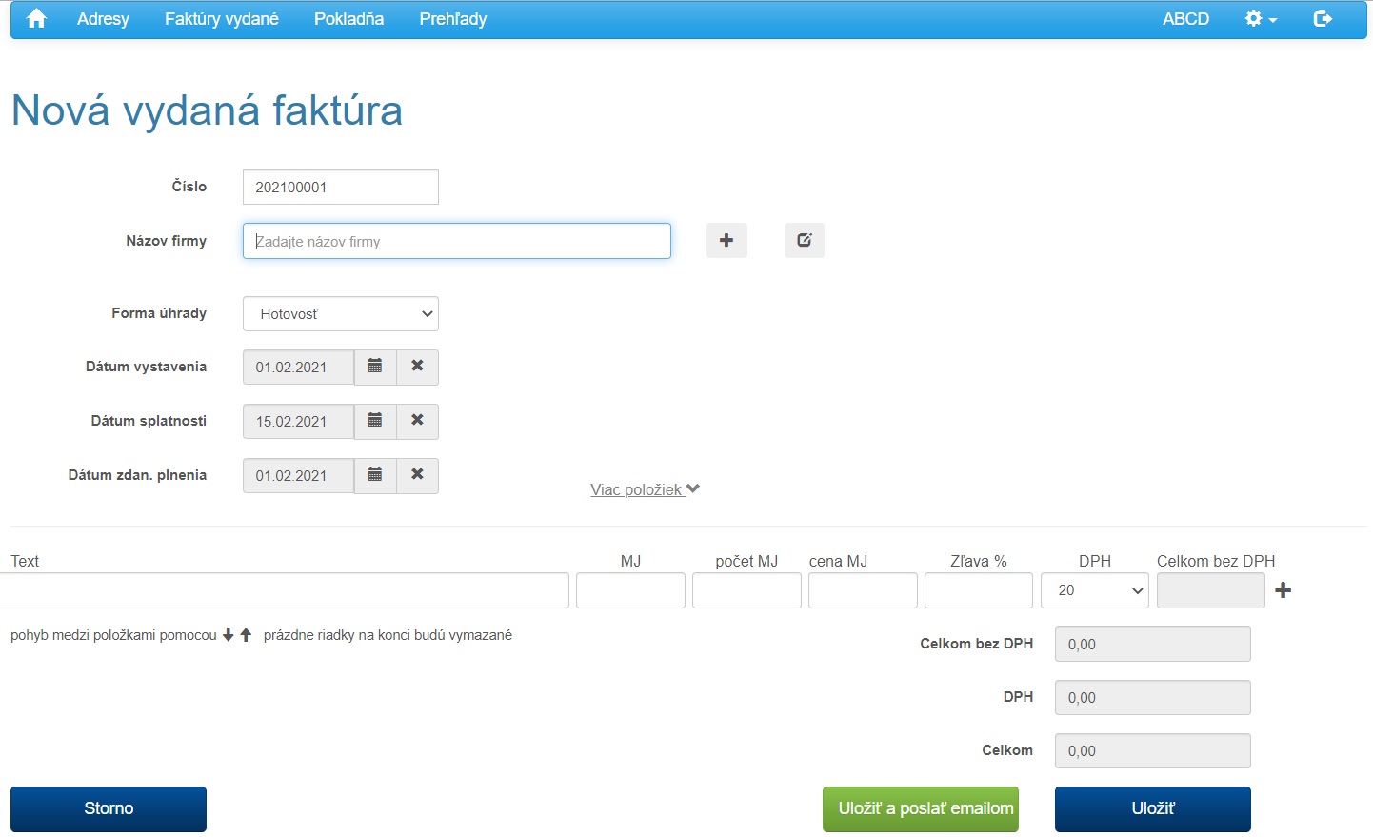The image size is (1373, 837).
Task: Open the Forma úhrady dropdown
Action: 340,314
